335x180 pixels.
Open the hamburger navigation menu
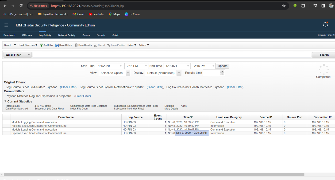[6, 25]
